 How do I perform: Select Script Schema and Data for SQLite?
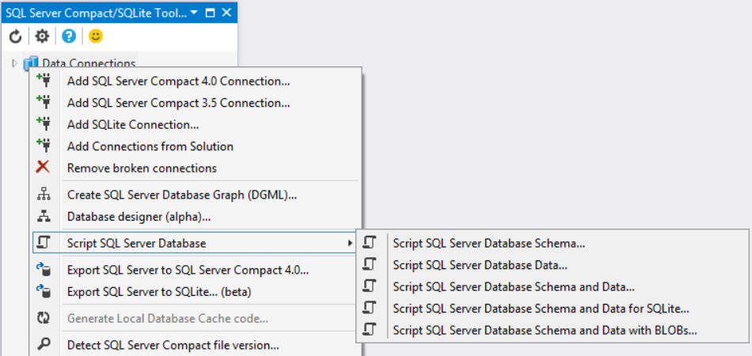point(541,309)
